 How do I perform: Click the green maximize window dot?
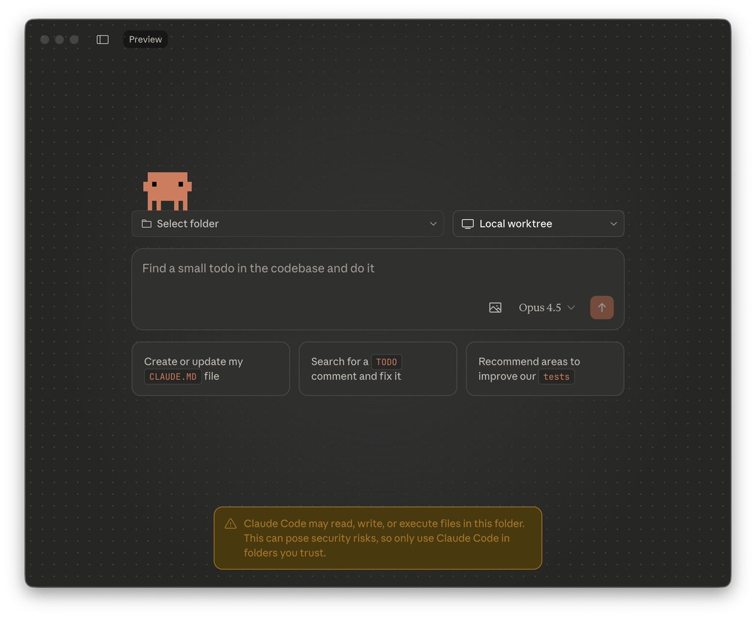coord(74,40)
